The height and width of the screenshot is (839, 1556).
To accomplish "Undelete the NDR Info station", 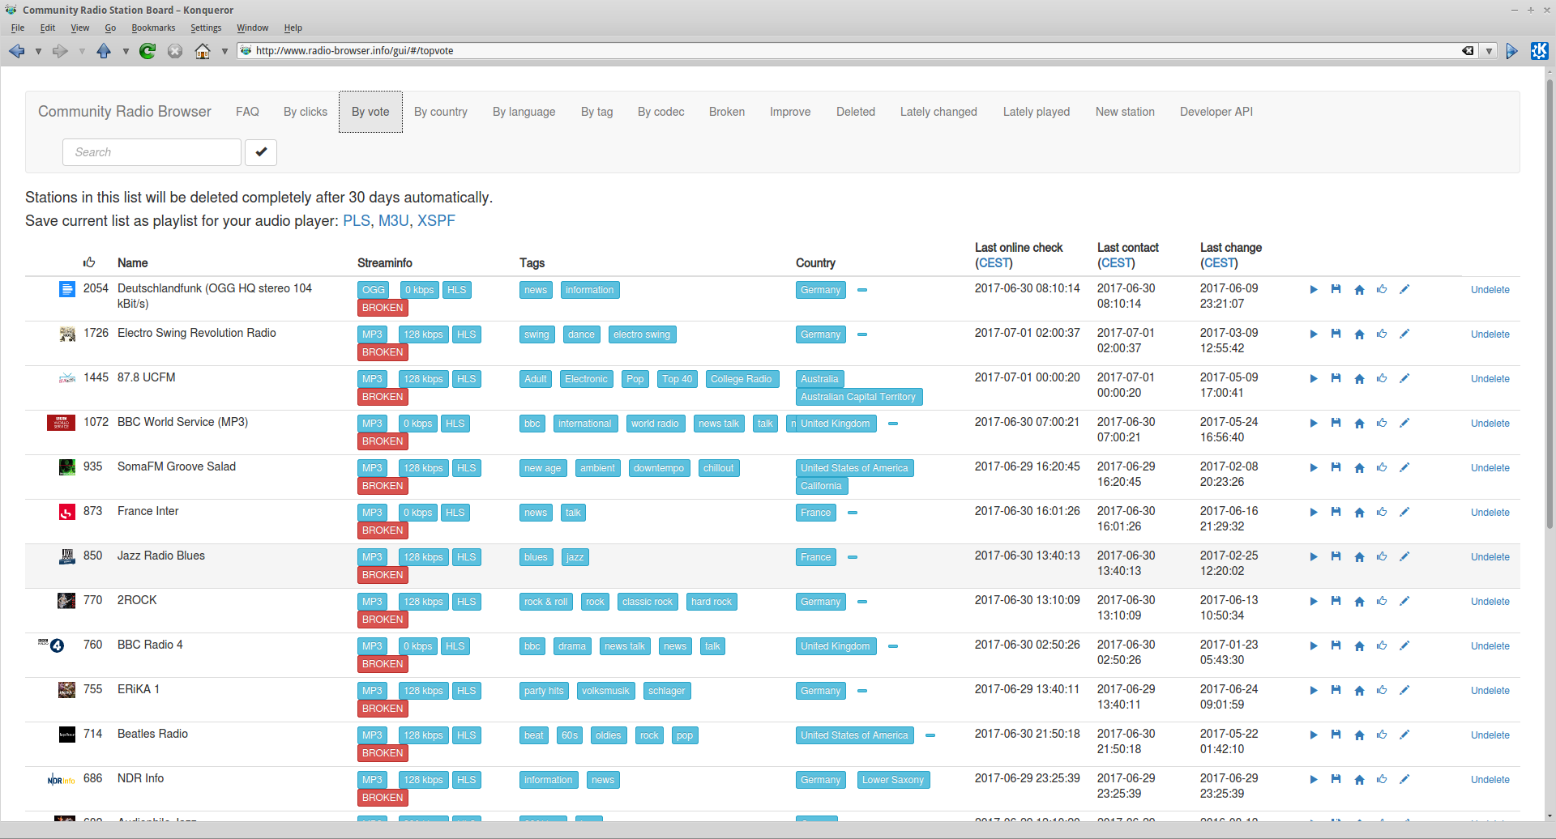I will tap(1490, 780).
